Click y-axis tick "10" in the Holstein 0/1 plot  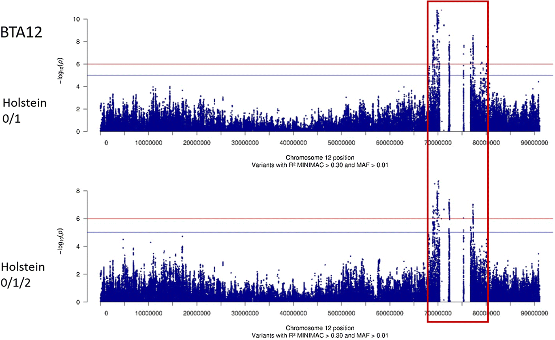[x=76, y=19]
